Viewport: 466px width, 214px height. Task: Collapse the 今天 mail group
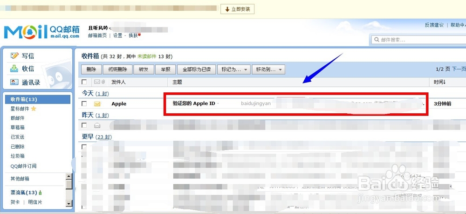[x=88, y=93]
